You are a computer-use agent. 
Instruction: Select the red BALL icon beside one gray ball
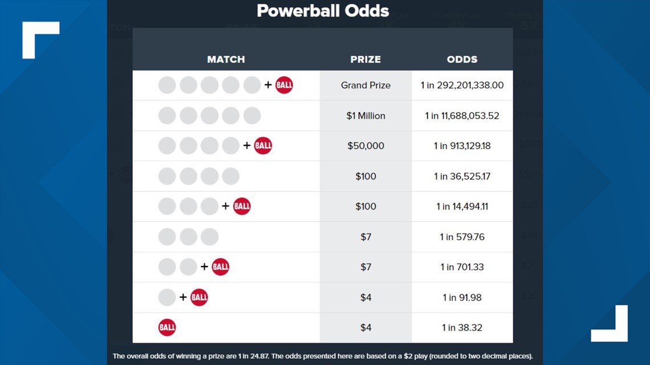tap(199, 297)
